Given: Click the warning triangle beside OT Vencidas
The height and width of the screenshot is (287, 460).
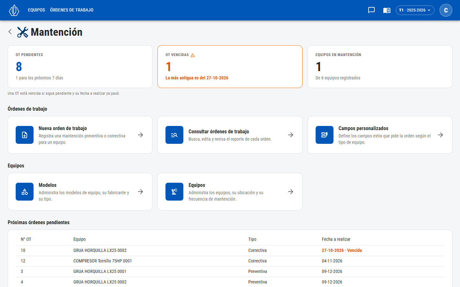Looking at the screenshot, I should click(x=193, y=55).
